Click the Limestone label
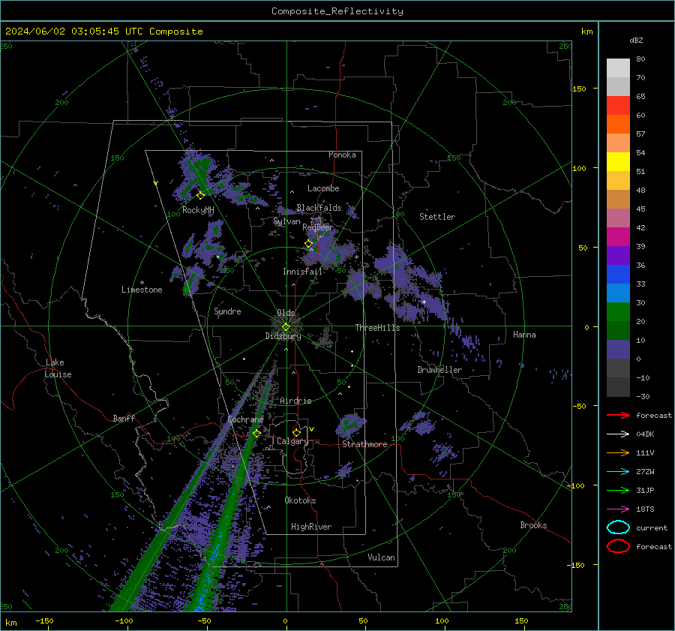This screenshot has width=675, height=631. point(142,290)
